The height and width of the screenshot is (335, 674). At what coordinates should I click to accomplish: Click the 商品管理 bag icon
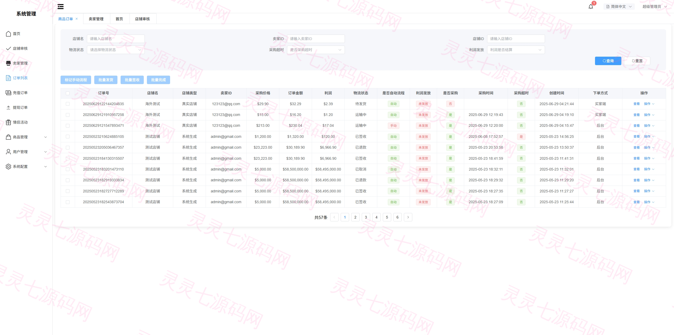click(x=8, y=137)
